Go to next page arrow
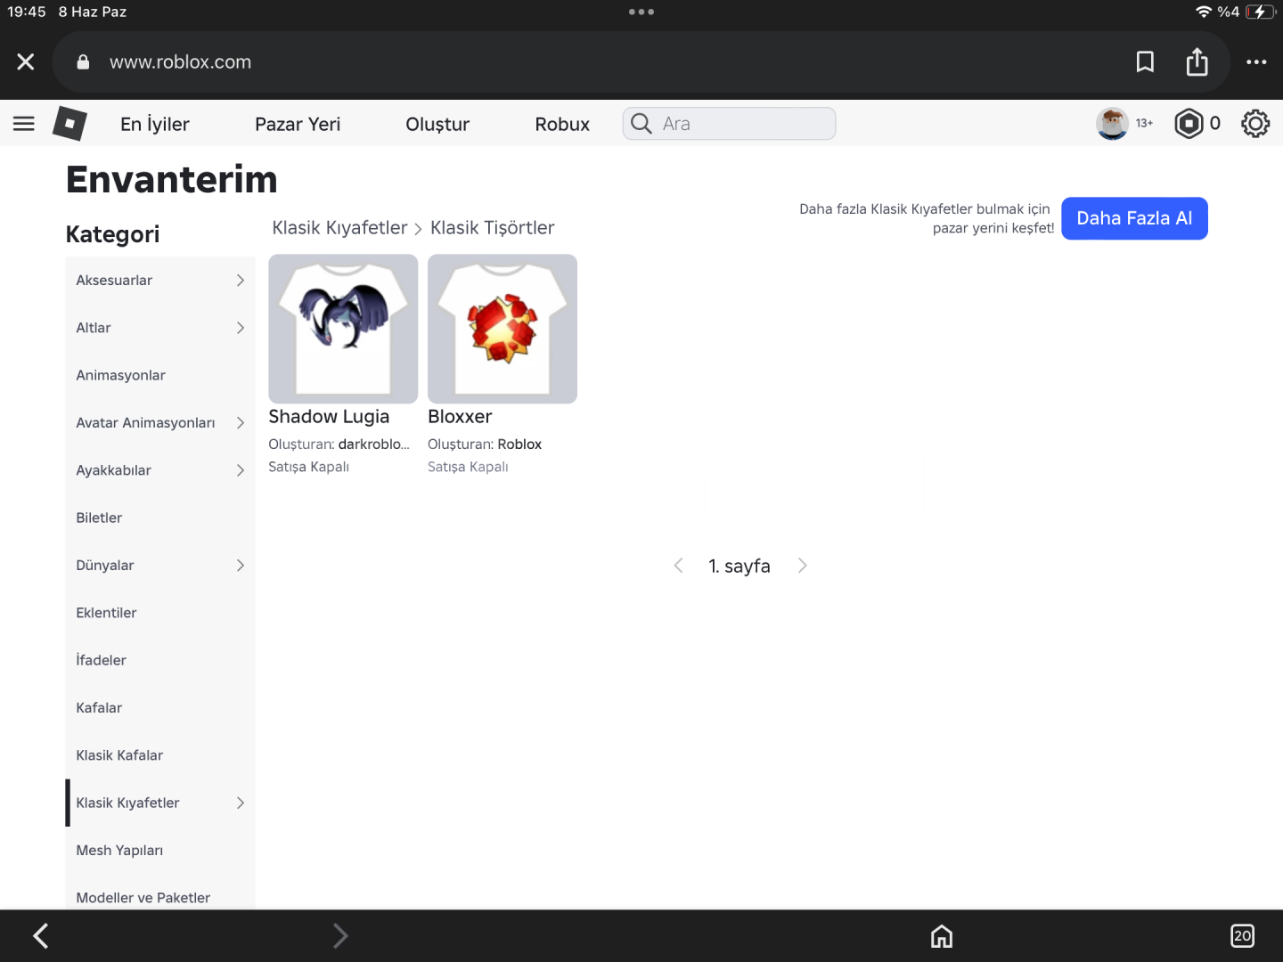The height and width of the screenshot is (962, 1283). tap(802, 566)
